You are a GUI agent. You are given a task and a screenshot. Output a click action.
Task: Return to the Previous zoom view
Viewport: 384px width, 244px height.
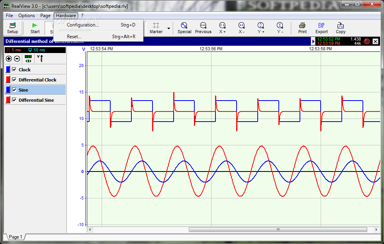(x=203, y=28)
